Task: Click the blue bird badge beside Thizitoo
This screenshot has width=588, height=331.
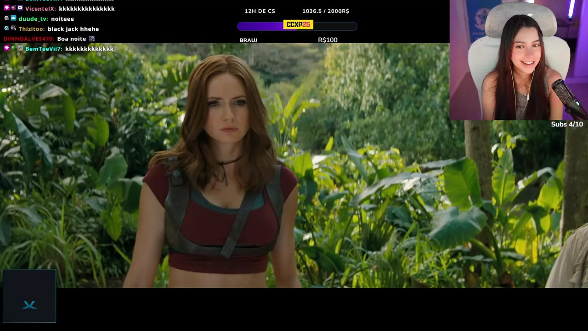Action: 6,29
